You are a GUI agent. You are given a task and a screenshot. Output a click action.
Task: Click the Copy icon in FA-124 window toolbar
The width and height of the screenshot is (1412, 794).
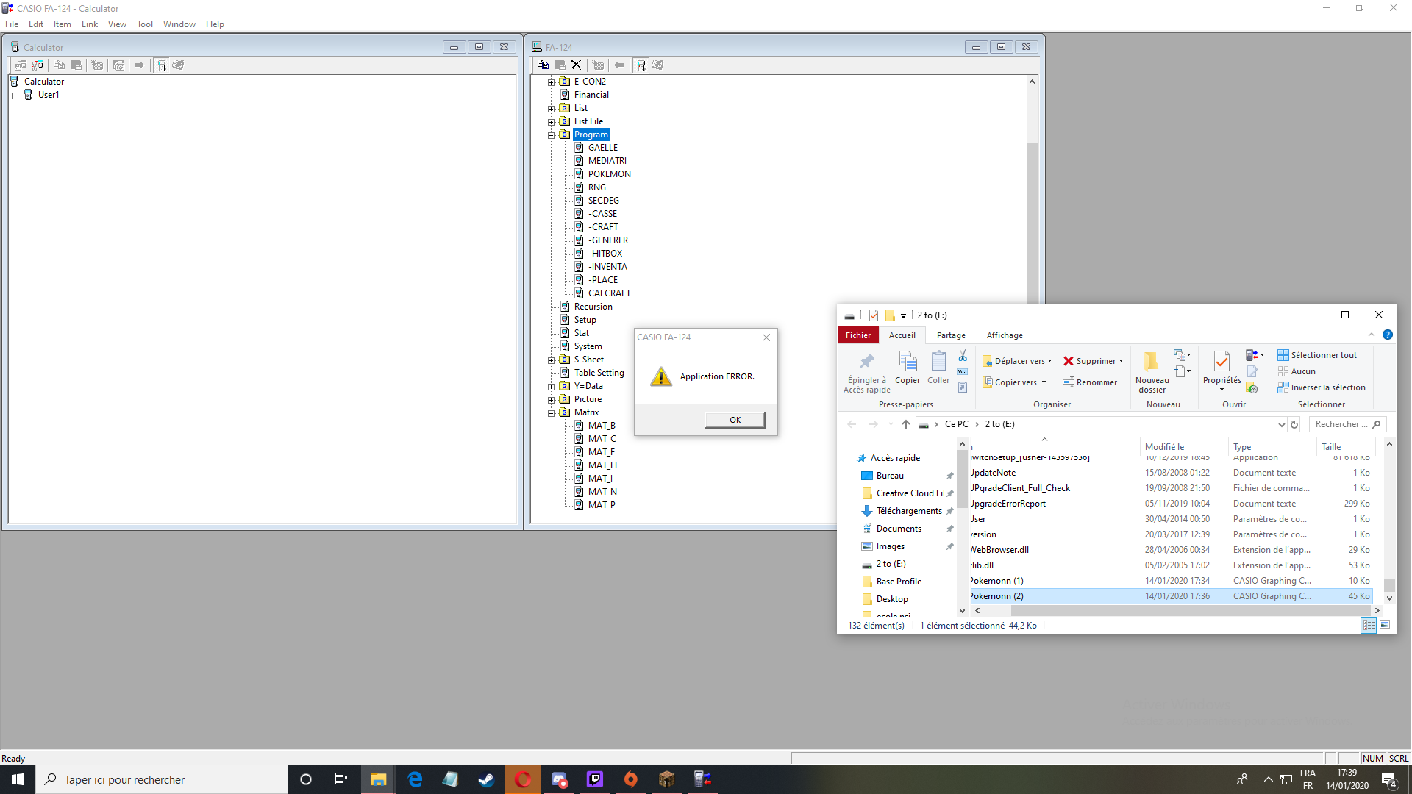543,65
